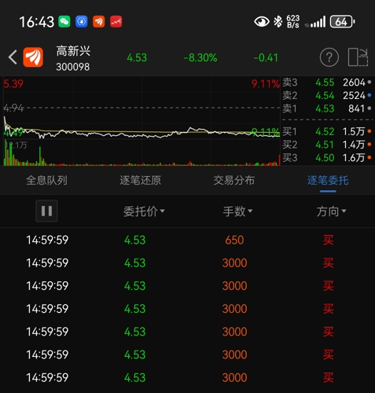The image size is (375, 393).
Task: Tap the back arrow icon
Action: click(13, 57)
